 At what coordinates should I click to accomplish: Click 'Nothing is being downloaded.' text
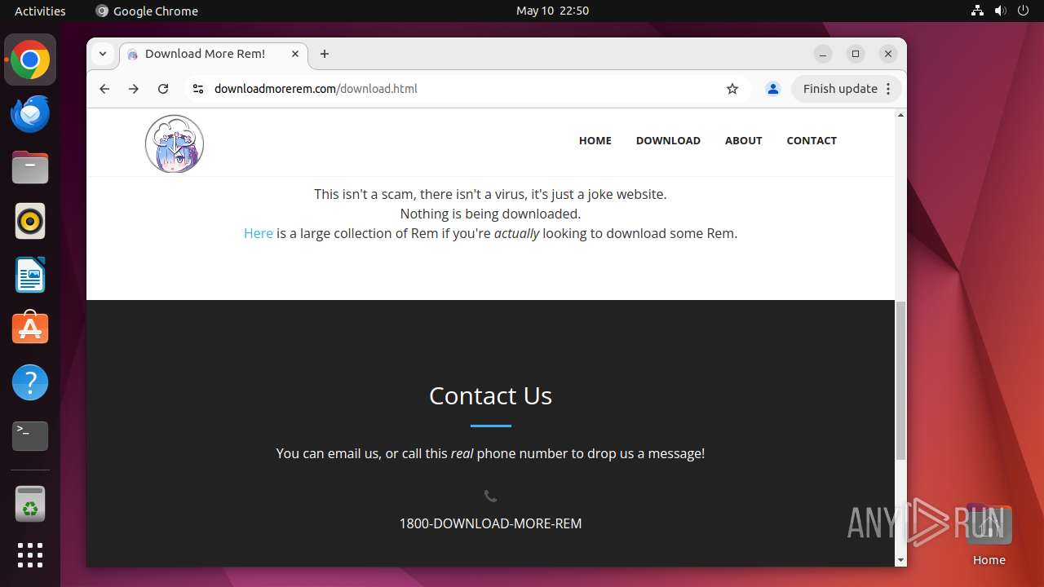[x=490, y=214]
